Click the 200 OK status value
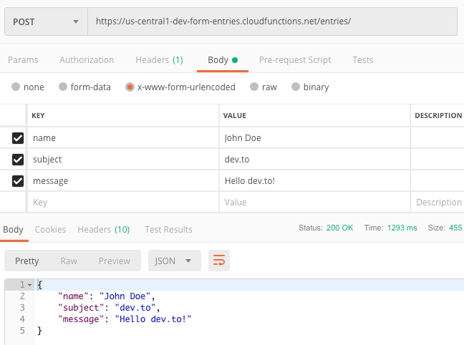 coord(339,228)
